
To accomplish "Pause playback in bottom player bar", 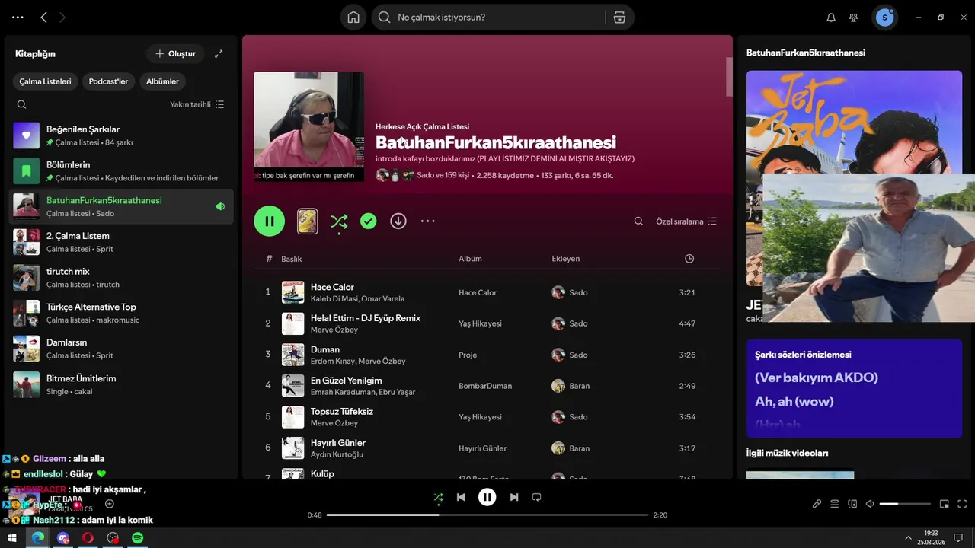I will pyautogui.click(x=487, y=497).
